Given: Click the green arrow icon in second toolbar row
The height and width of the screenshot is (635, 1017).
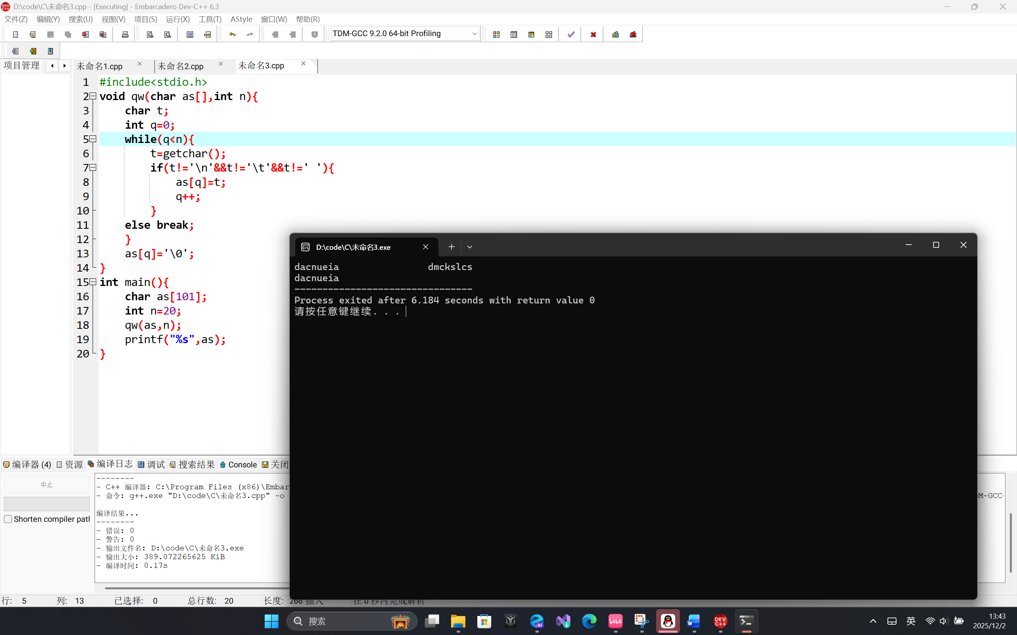Looking at the screenshot, I should (x=33, y=51).
